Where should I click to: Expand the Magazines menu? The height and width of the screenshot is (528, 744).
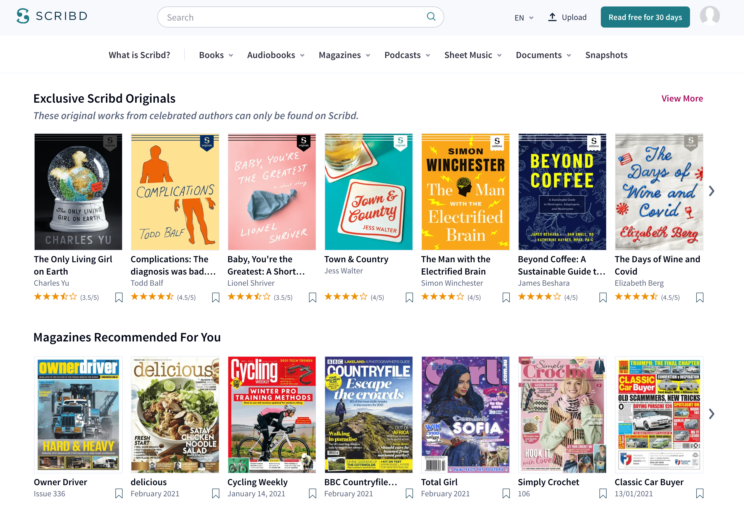[x=344, y=55]
